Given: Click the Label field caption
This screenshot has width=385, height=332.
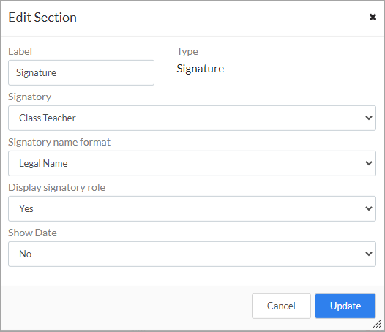Looking at the screenshot, I should (x=20, y=51).
